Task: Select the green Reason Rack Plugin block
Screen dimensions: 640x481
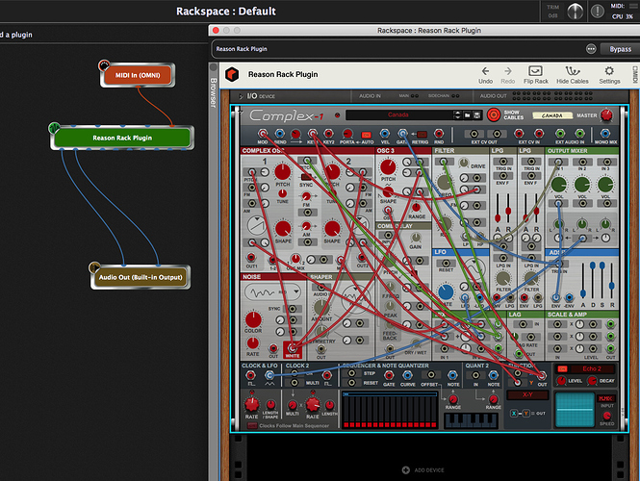Action: pyautogui.click(x=122, y=138)
